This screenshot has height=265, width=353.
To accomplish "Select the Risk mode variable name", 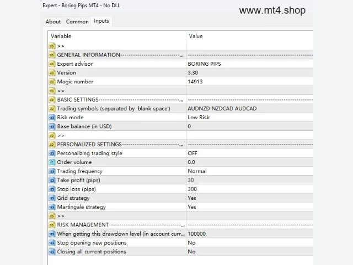I will point(70,118).
